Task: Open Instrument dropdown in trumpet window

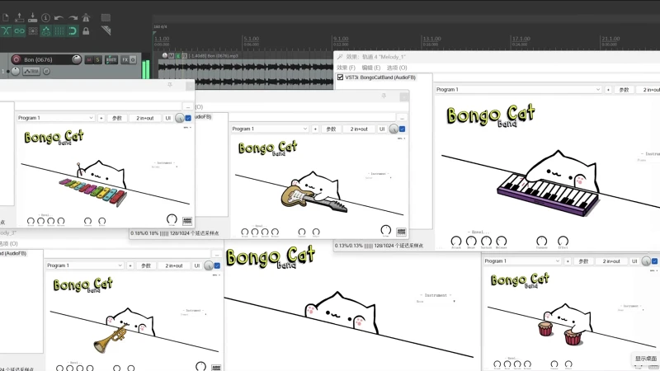Action: click(x=194, y=314)
